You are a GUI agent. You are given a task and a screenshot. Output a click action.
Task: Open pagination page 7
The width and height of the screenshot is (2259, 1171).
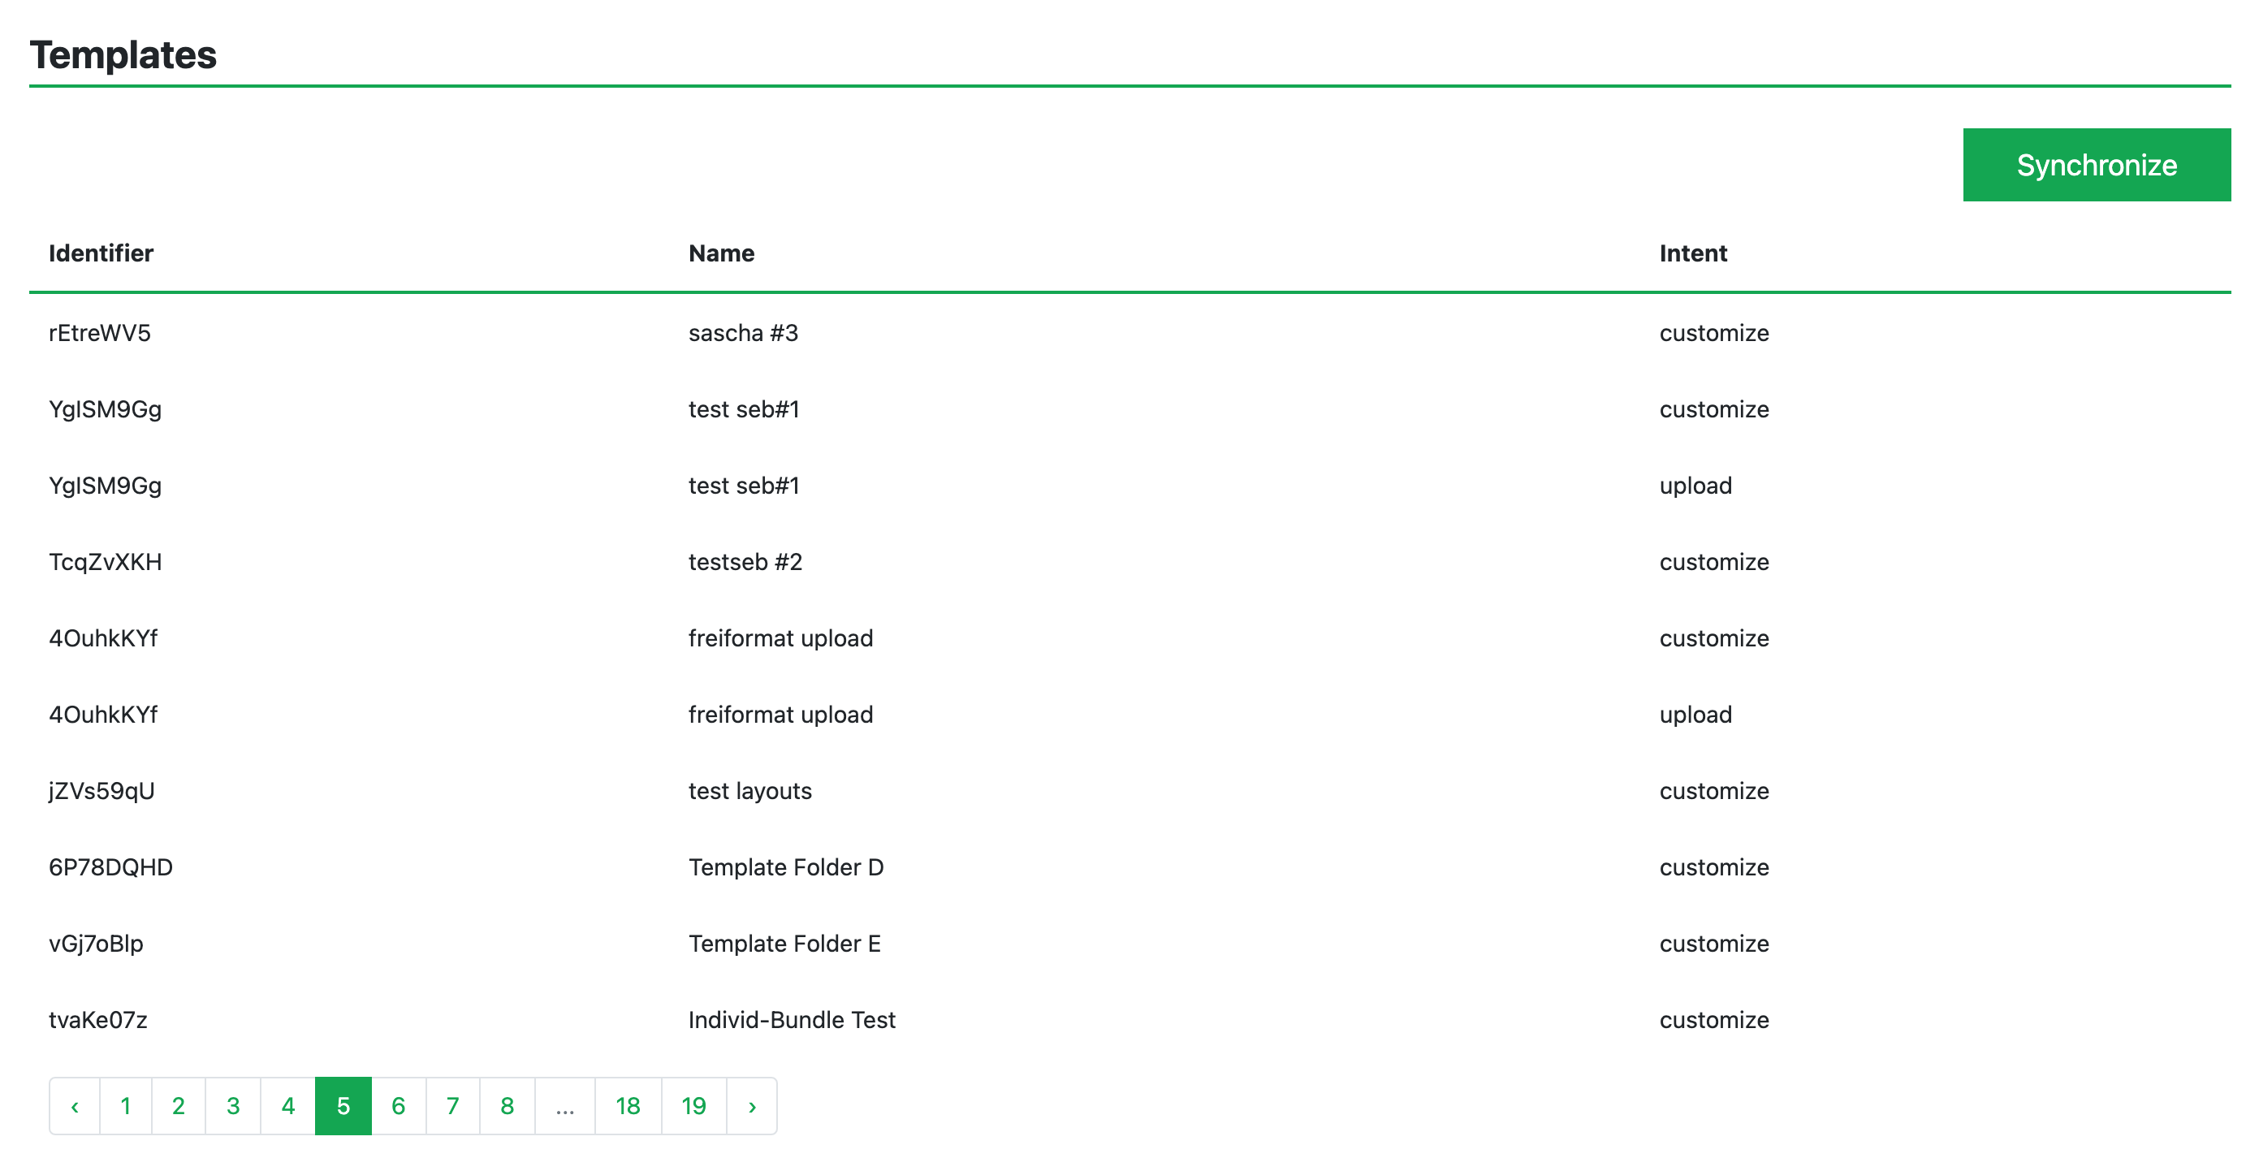point(452,1105)
